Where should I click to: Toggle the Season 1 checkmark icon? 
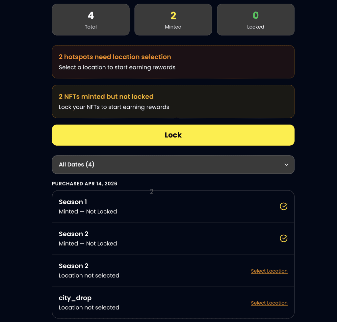283,206
